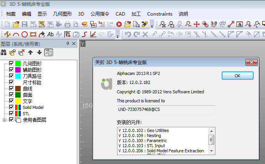Screen dimensions: 265x164
Task: Open Print Preview magnifier page icon
Action: point(76,24)
